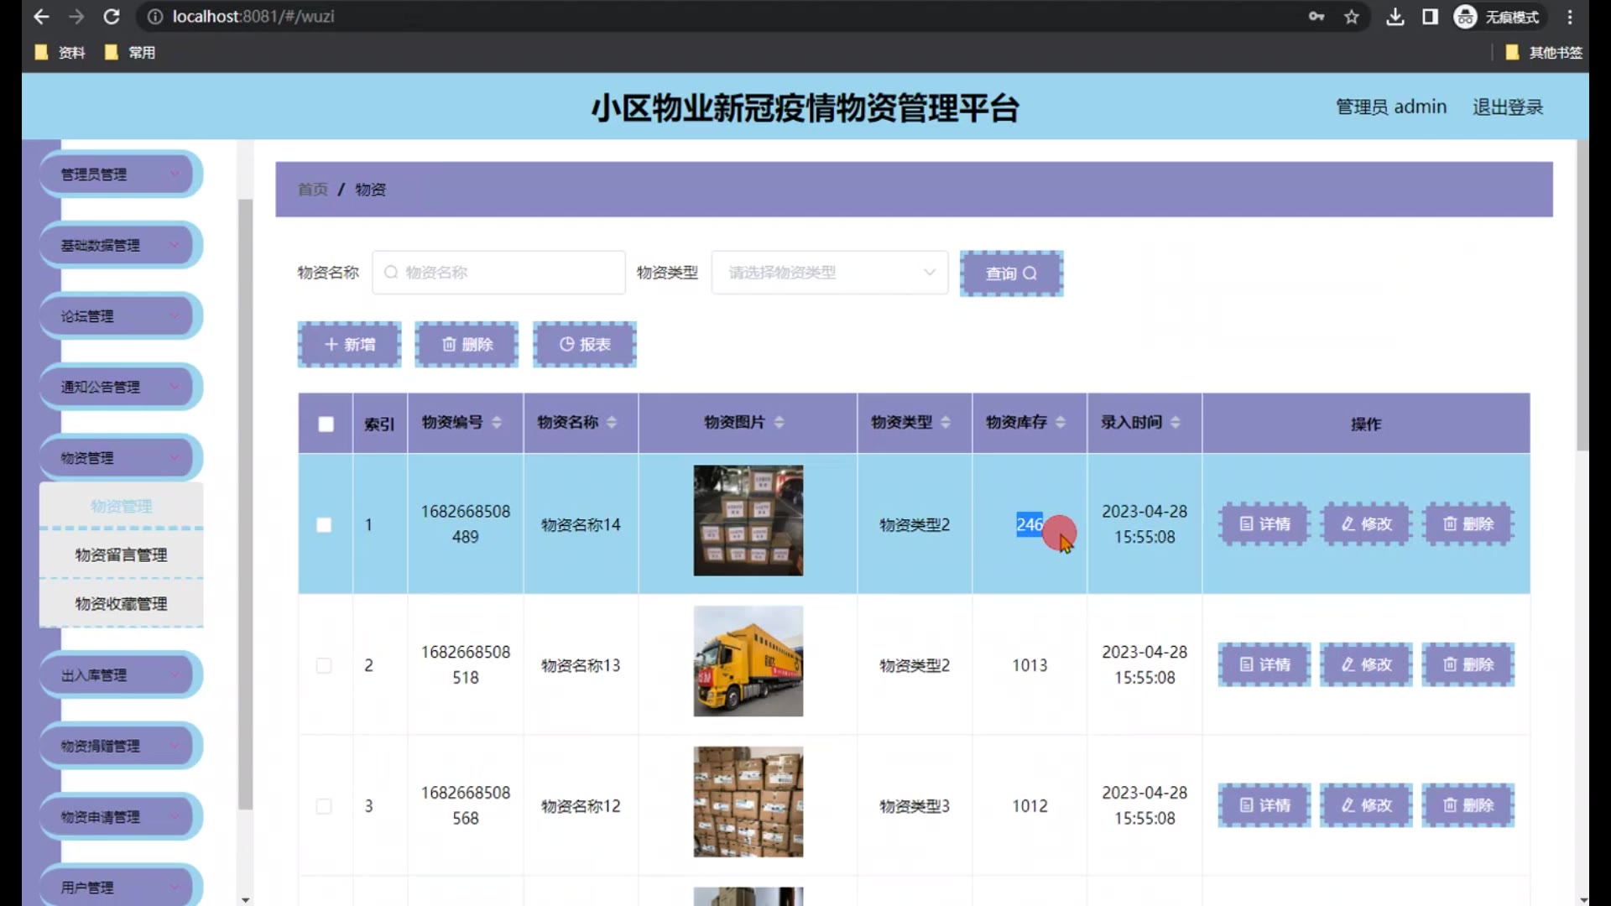
Task: Click the 查询 search button
Action: click(1011, 273)
